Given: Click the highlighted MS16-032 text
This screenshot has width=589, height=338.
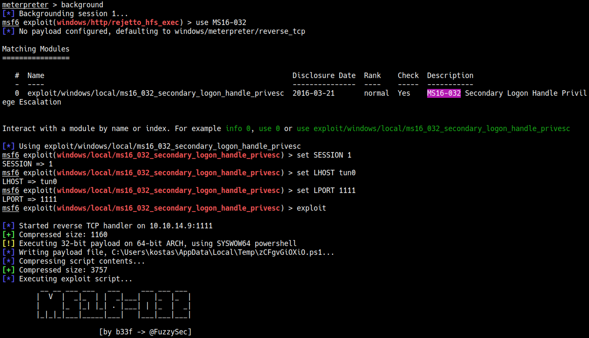Looking at the screenshot, I should pyautogui.click(x=444, y=93).
